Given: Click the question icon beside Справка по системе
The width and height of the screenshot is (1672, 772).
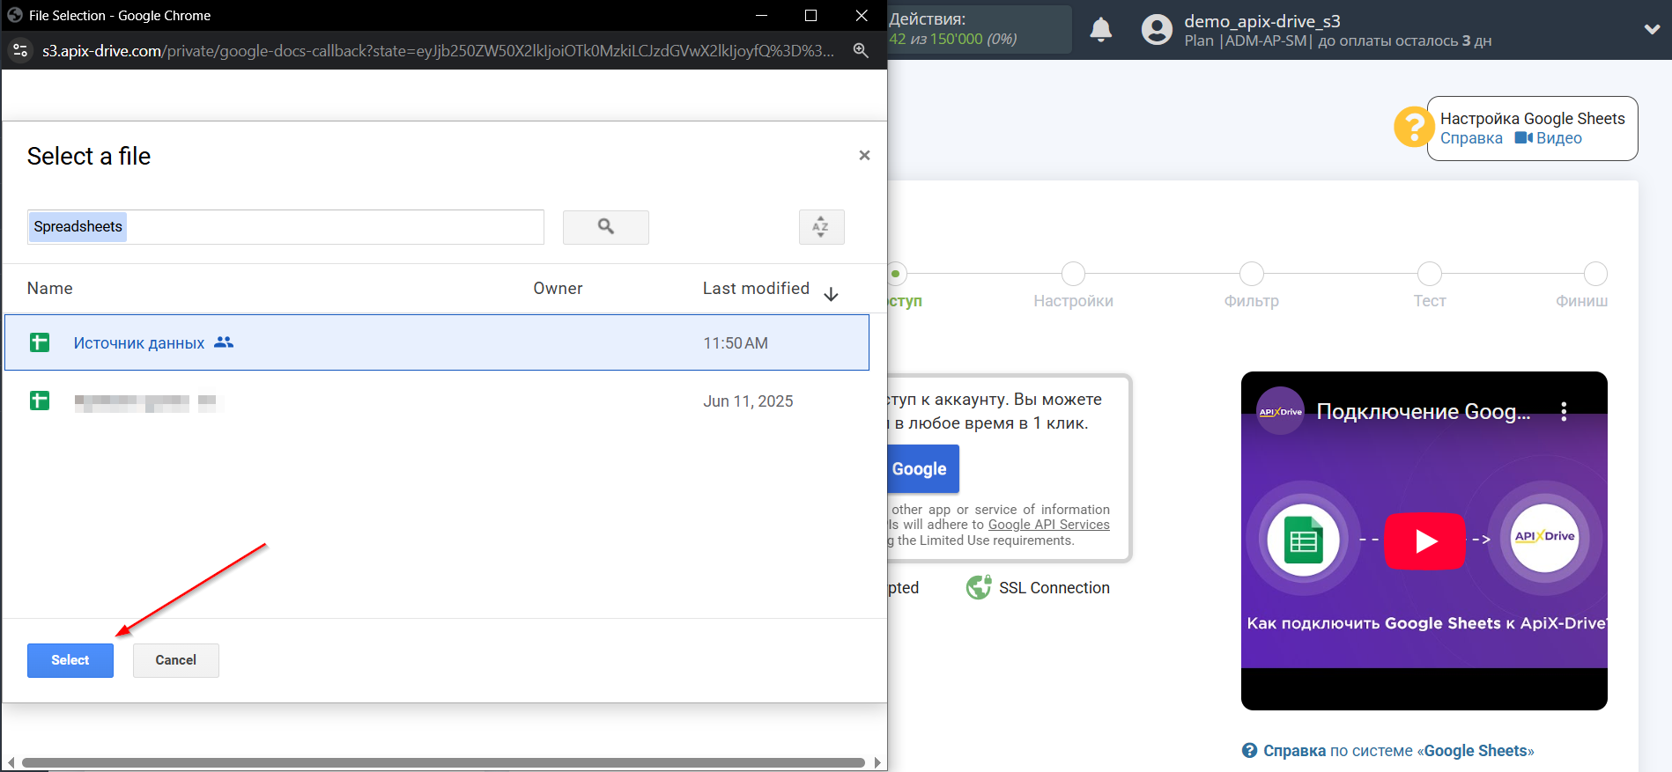Looking at the screenshot, I should 1249,751.
